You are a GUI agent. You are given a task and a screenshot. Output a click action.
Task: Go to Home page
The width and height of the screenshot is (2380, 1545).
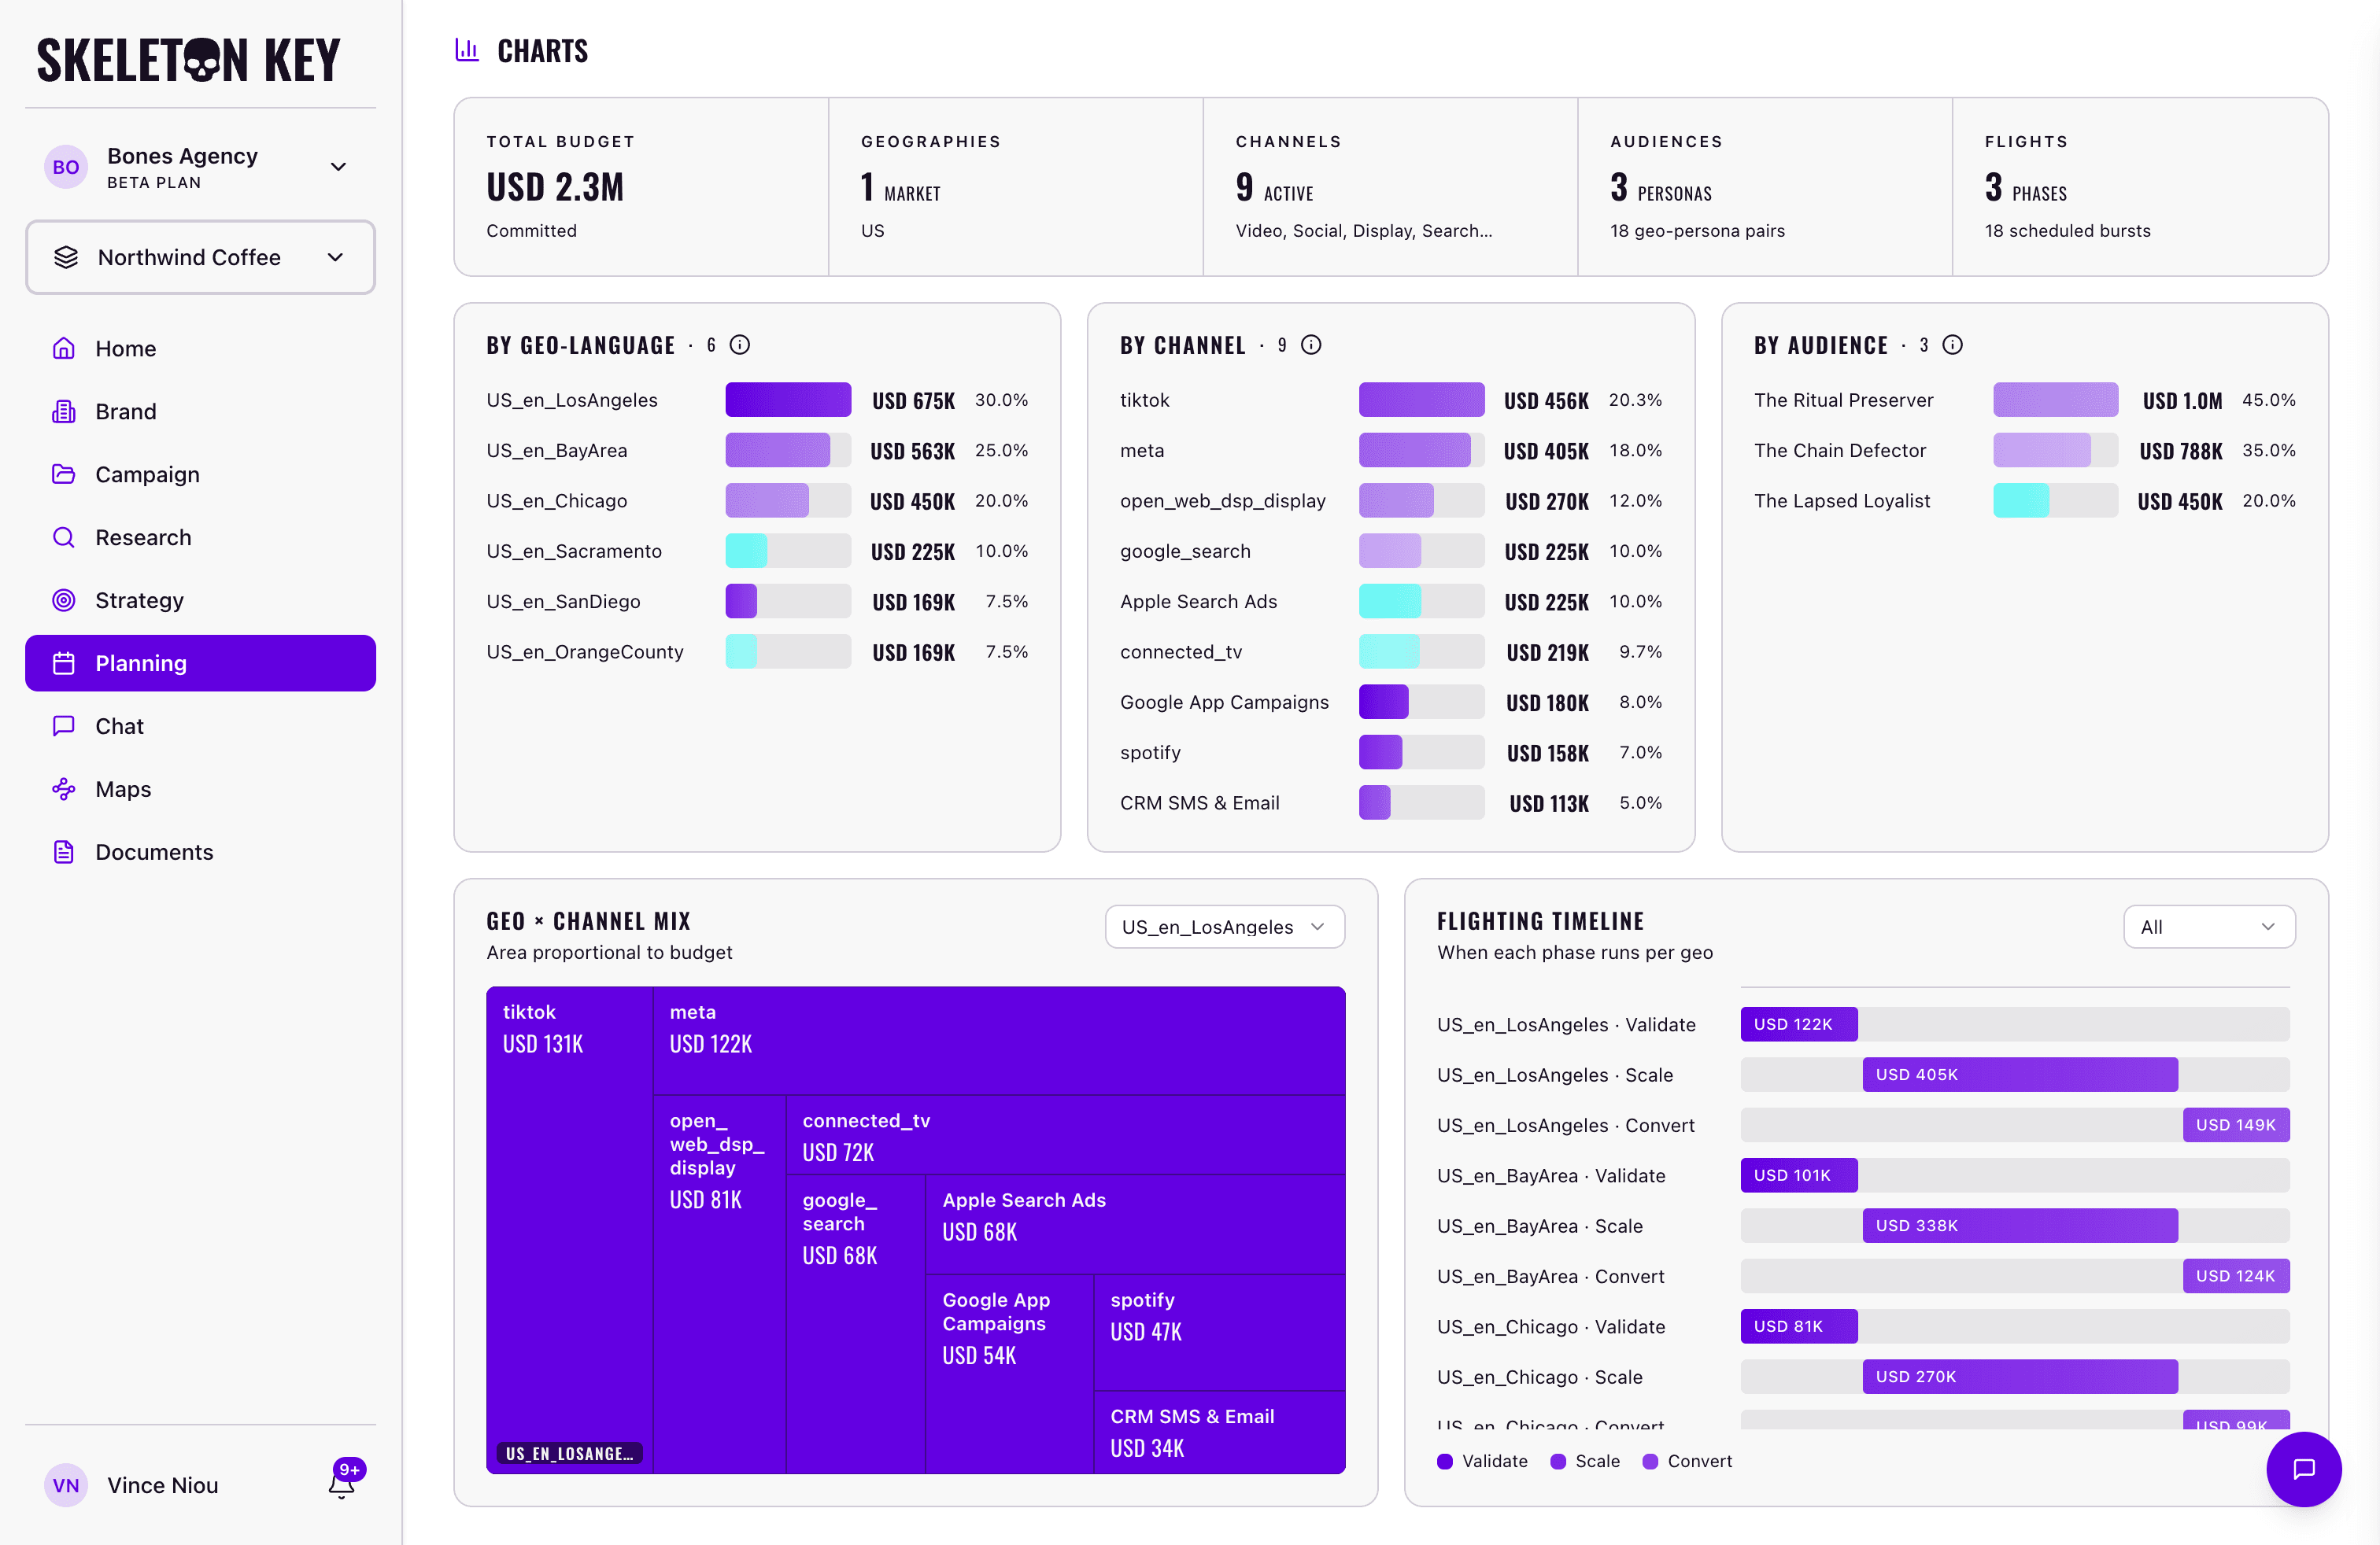coord(200,348)
